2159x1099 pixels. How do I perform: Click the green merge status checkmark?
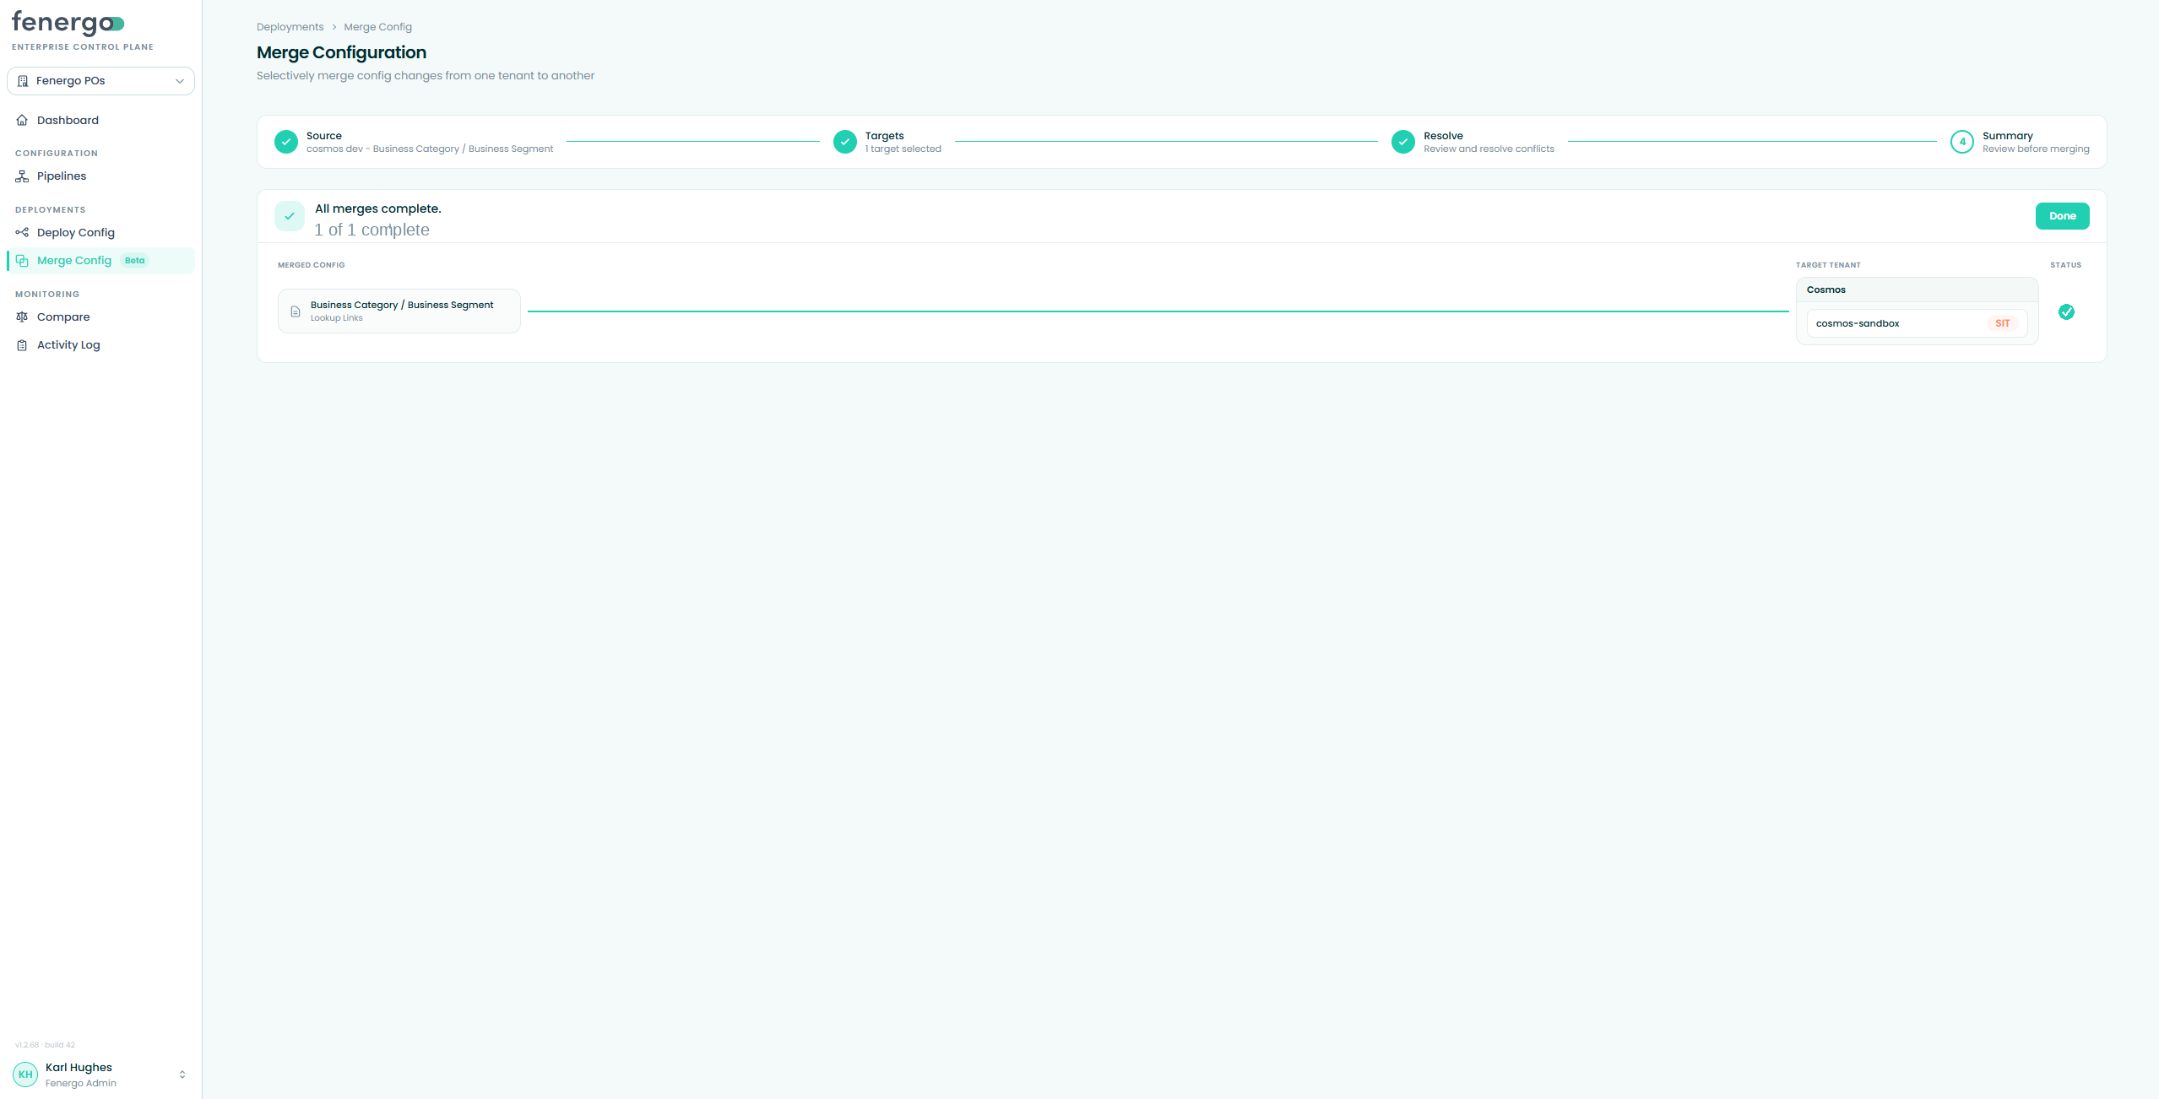click(2066, 312)
